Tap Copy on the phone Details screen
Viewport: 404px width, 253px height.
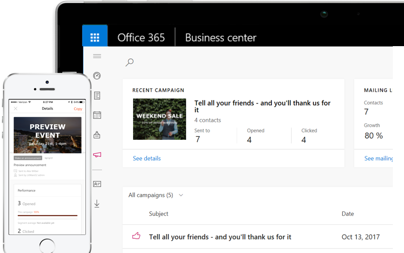point(78,109)
